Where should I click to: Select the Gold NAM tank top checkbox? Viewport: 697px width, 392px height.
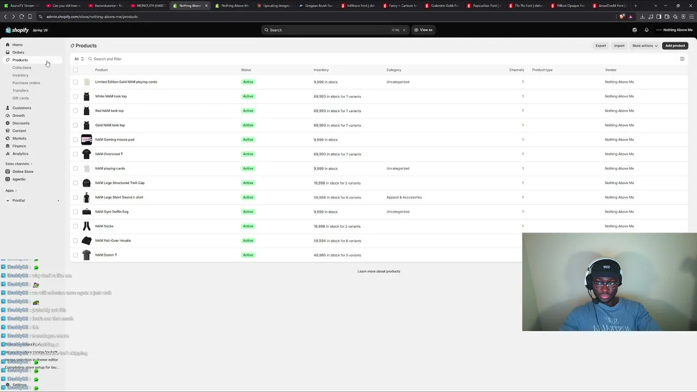click(76, 125)
